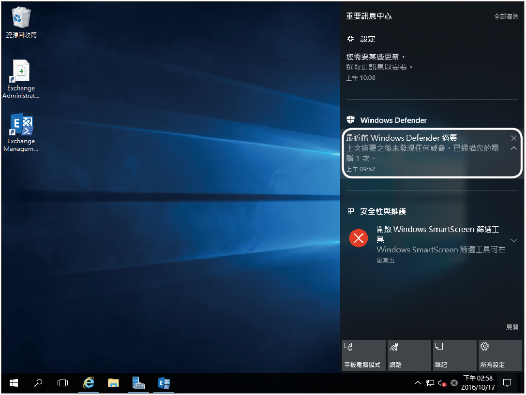The width and height of the screenshot is (526, 395).
Task: Launch Exchange Management Shell desktop shortcut
Action: point(21,131)
